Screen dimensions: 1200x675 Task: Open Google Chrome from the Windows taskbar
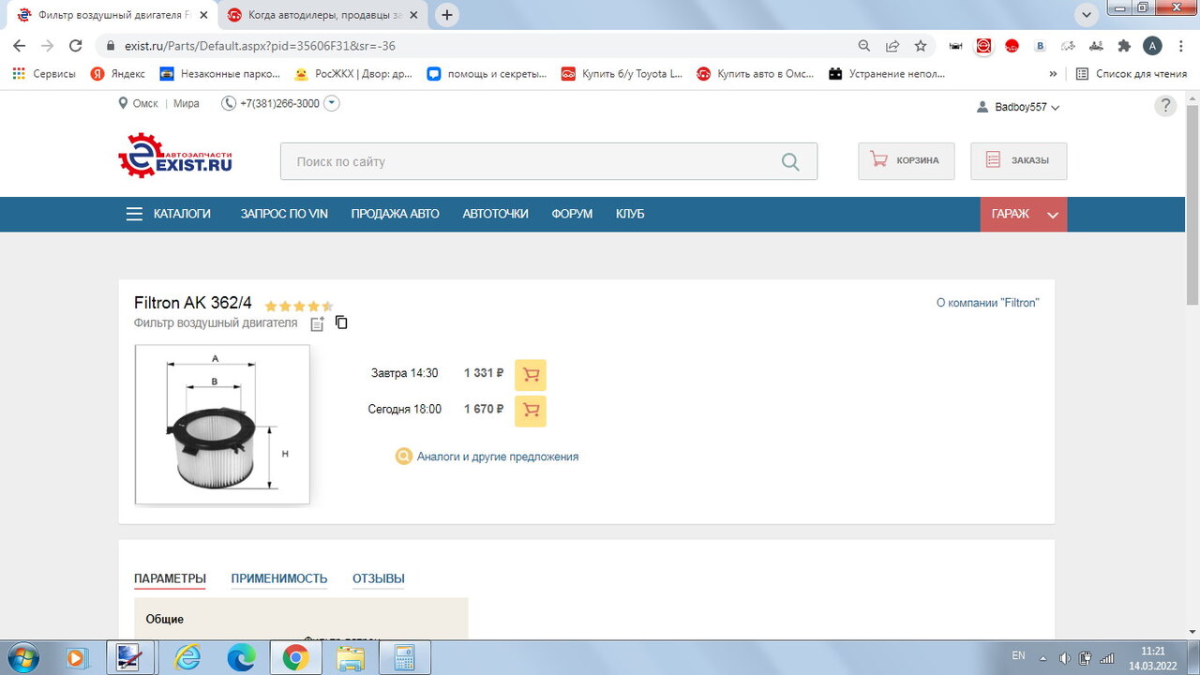point(295,658)
